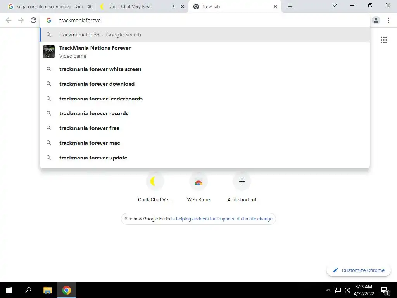Pick 'trackmania forever free' suggestion
Image resolution: width=397 pixels, height=298 pixels.
click(205, 128)
